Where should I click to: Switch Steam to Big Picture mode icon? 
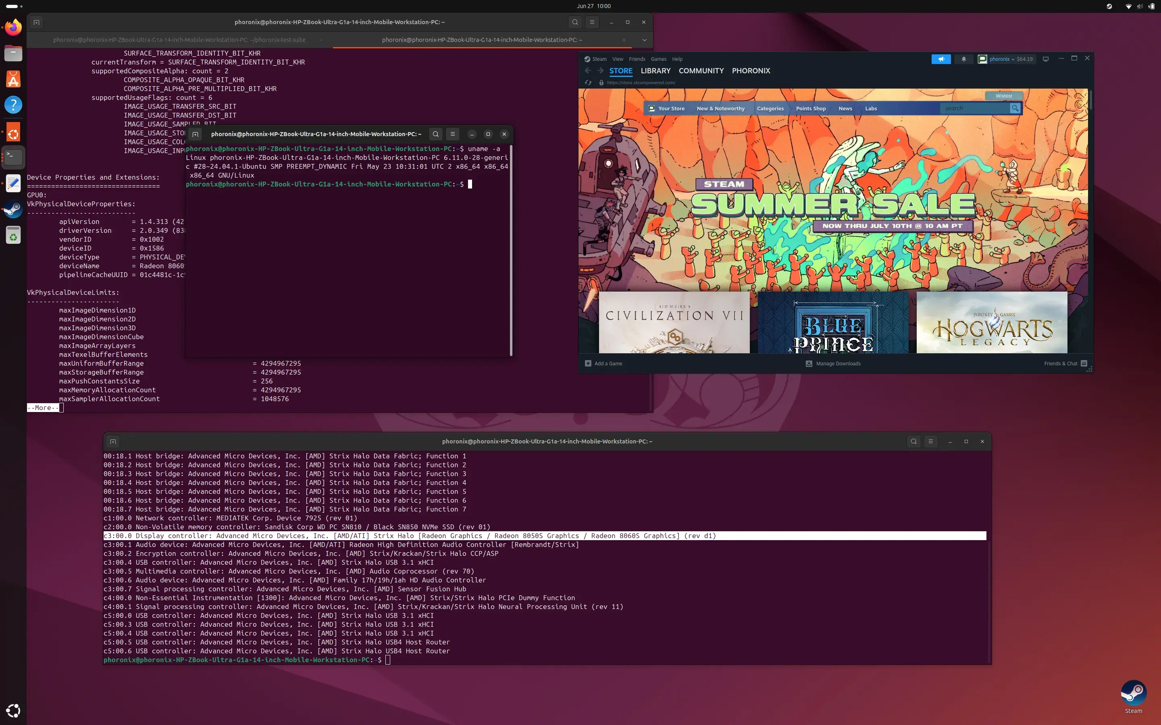click(1045, 59)
